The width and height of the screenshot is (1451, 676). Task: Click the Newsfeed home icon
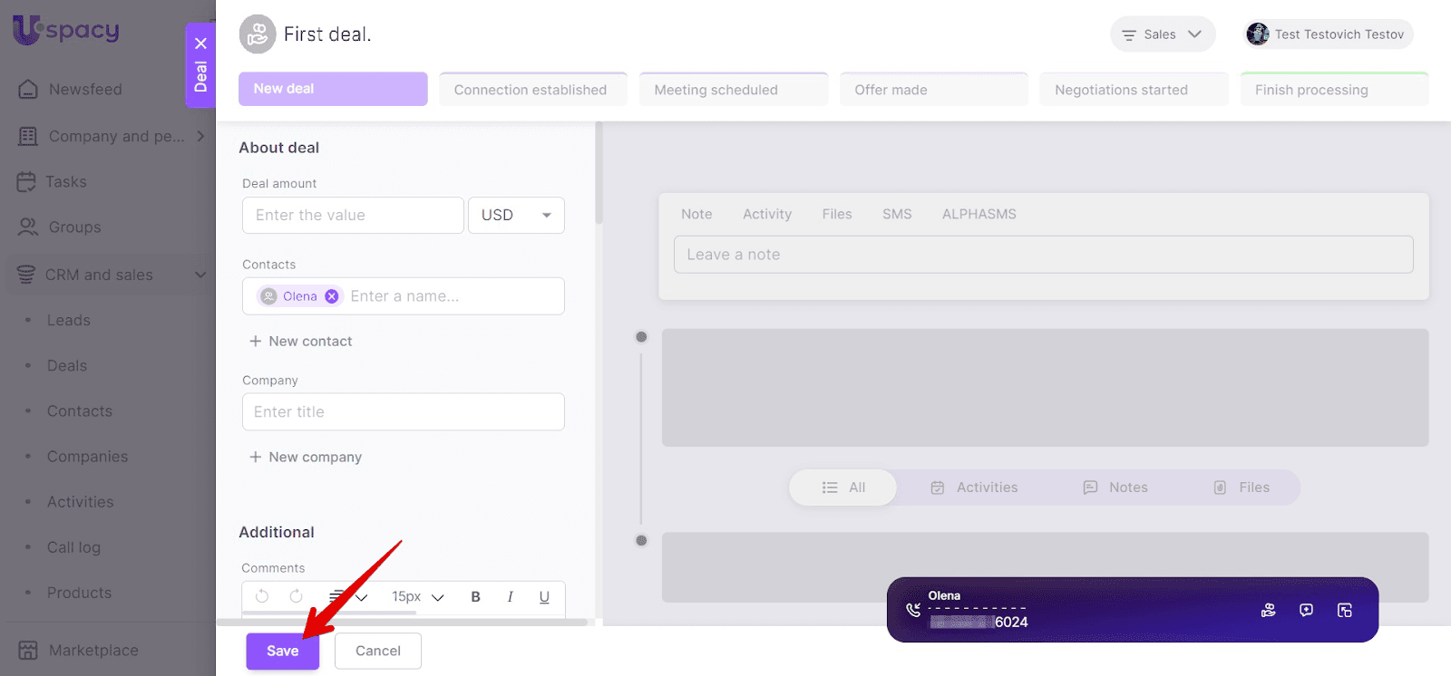point(28,89)
